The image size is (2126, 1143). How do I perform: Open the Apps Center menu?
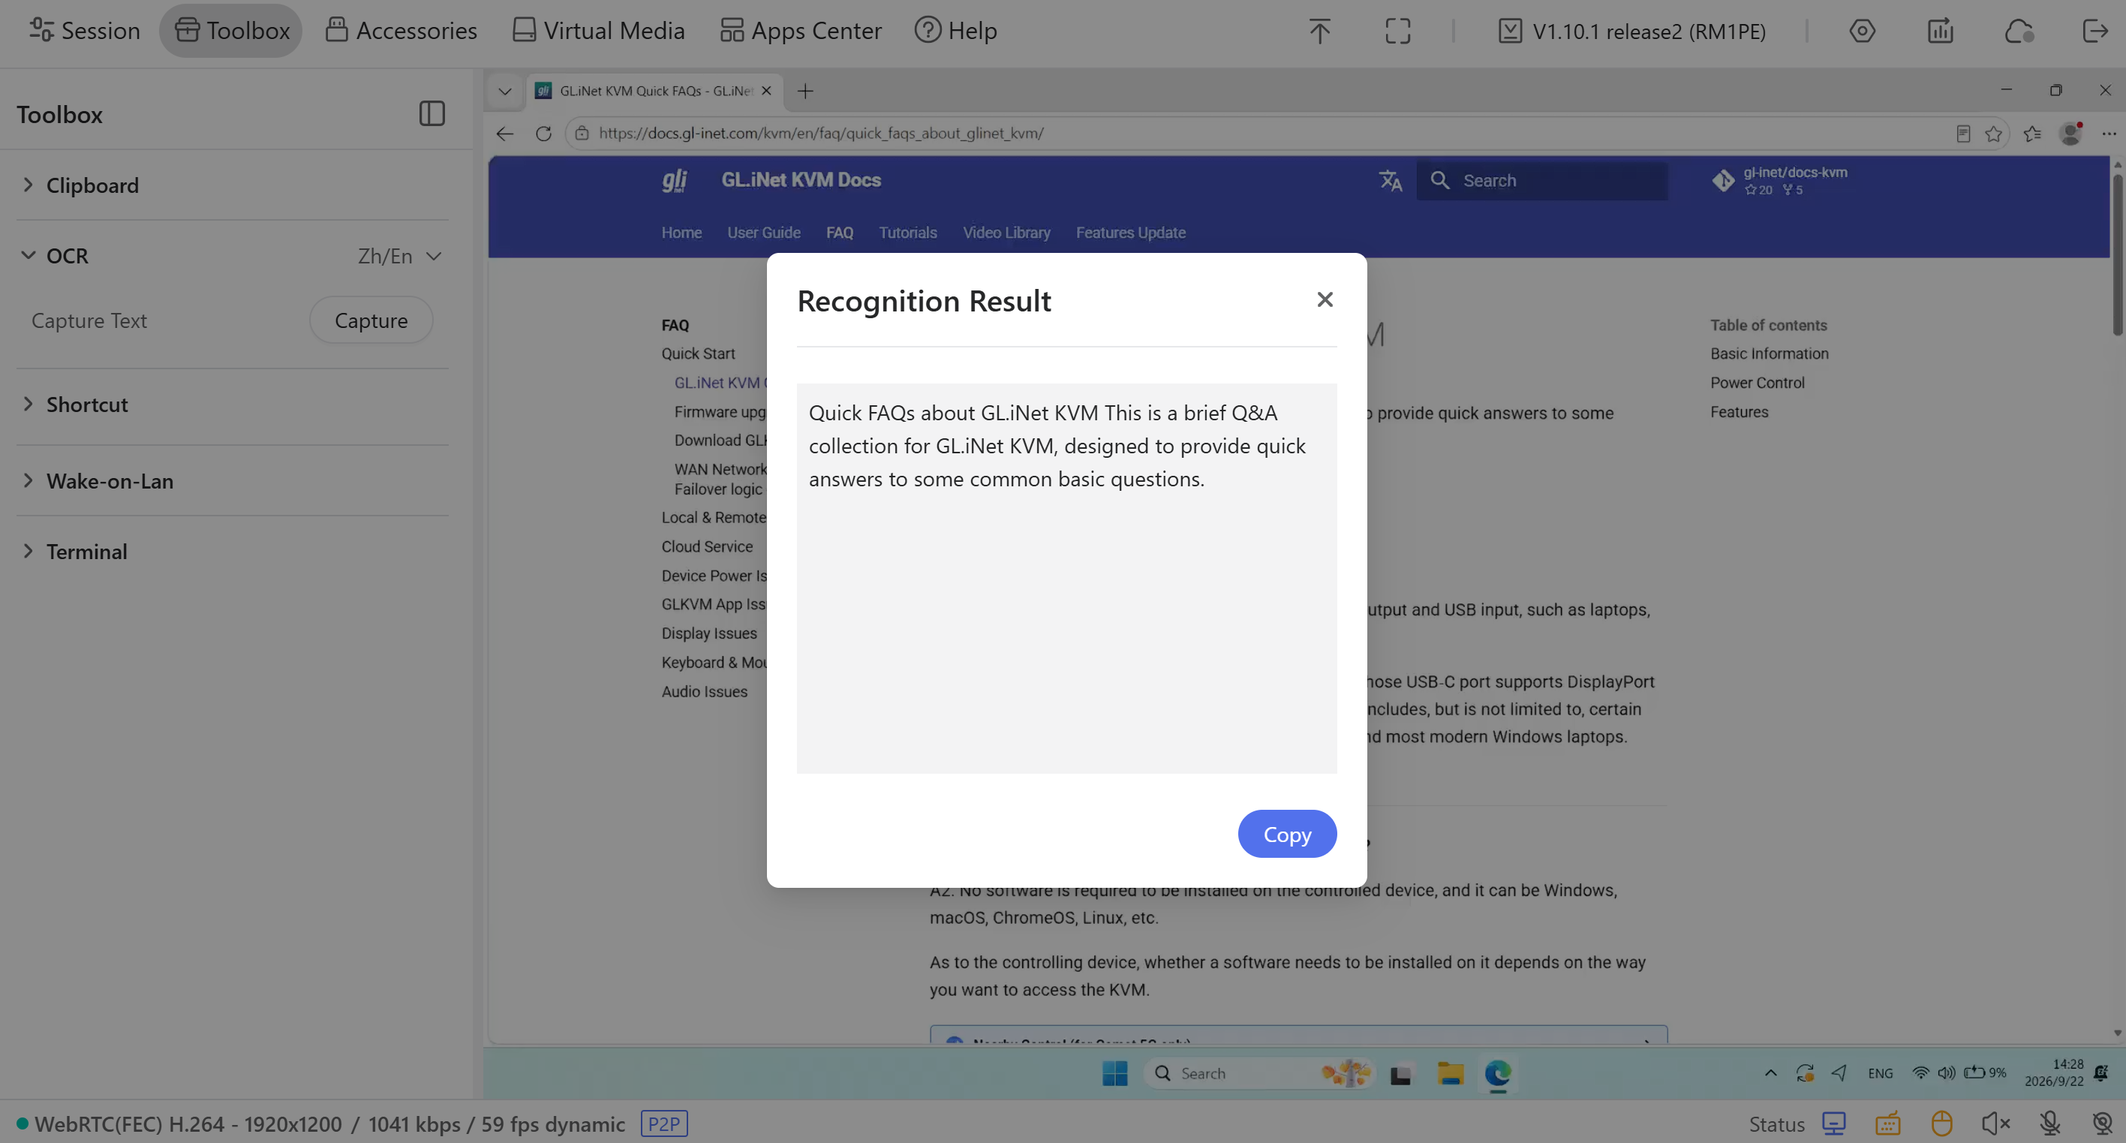[x=801, y=31]
